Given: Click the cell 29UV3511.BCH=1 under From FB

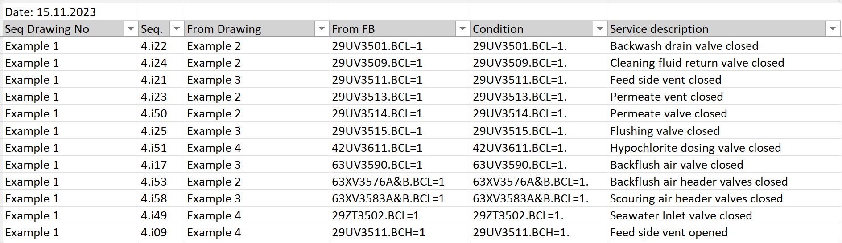Looking at the screenshot, I should 400,232.
